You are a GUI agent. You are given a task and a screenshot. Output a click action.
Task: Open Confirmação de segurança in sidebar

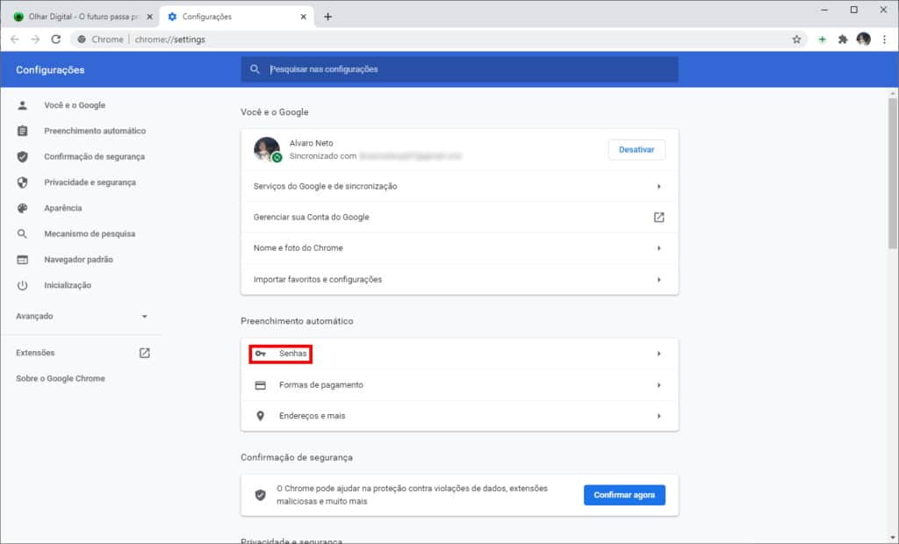(95, 156)
